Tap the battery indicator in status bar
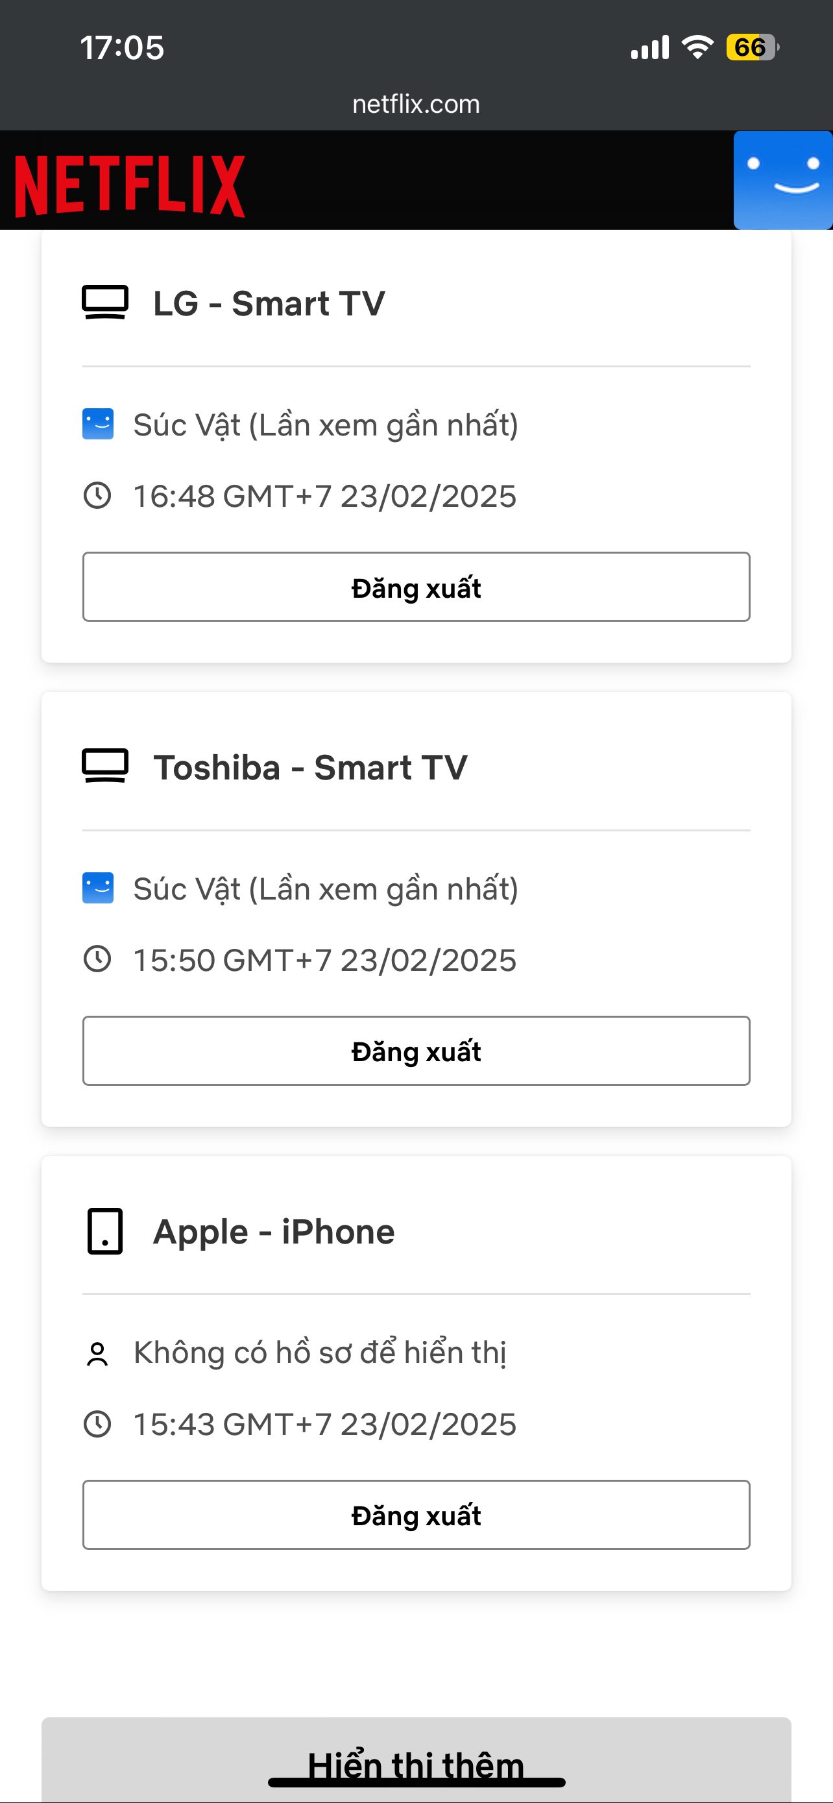833x1803 pixels. (x=752, y=47)
